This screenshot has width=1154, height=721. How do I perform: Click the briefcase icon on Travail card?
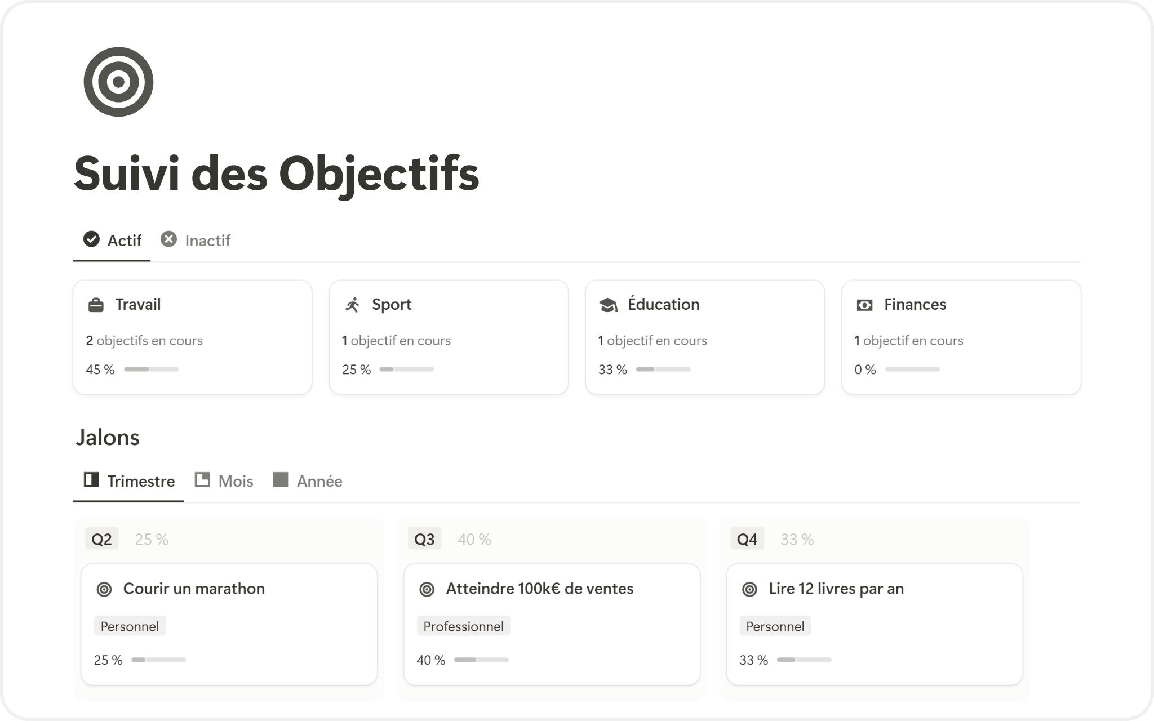click(96, 305)
